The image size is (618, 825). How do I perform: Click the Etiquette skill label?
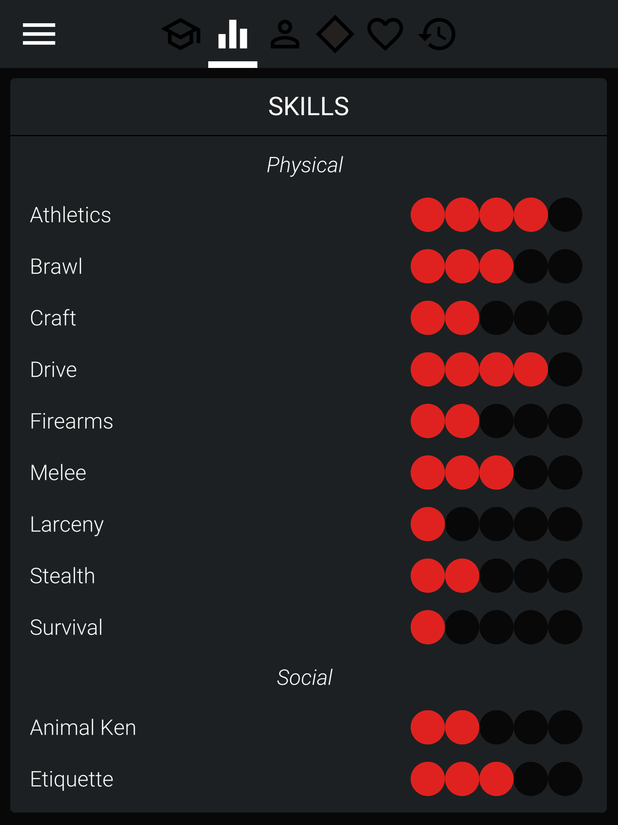point(72,779)
